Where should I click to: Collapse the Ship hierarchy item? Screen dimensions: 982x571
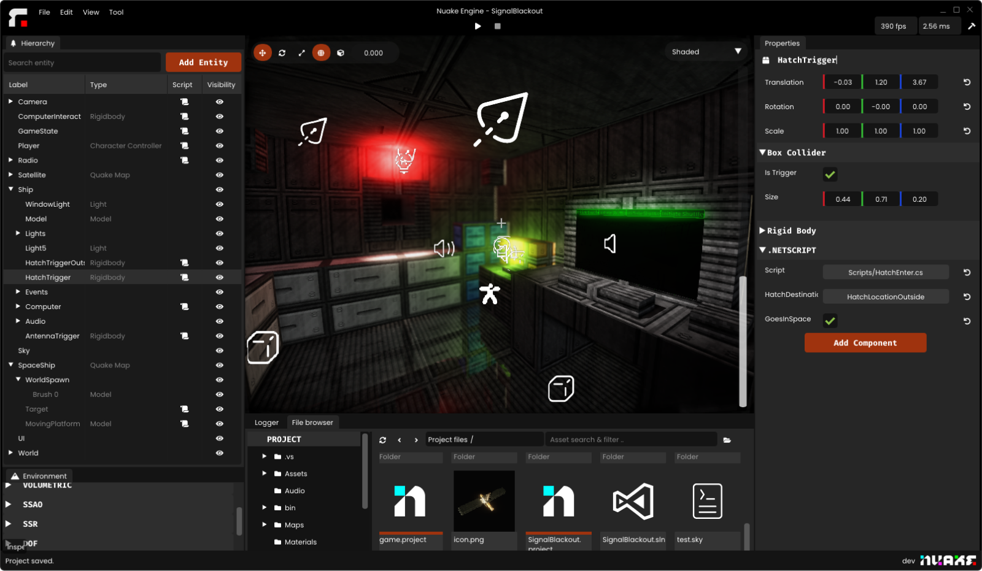10,190
